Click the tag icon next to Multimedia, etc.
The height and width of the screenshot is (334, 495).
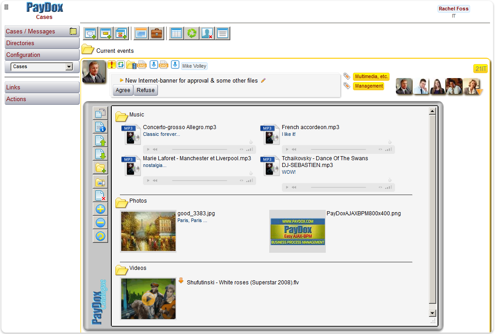tap(347, 76)
